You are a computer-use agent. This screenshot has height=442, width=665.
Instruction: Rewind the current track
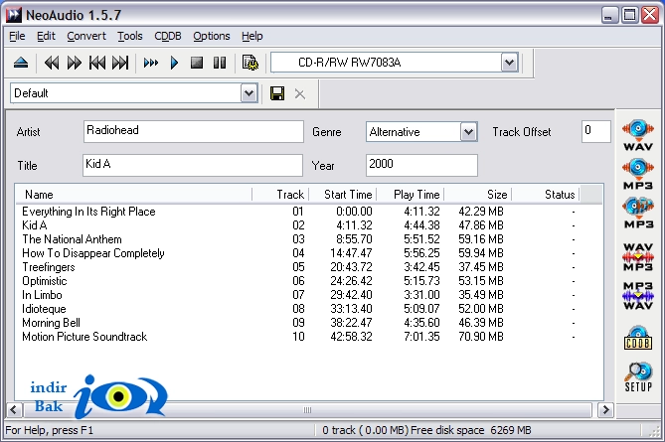click(52, 64)
